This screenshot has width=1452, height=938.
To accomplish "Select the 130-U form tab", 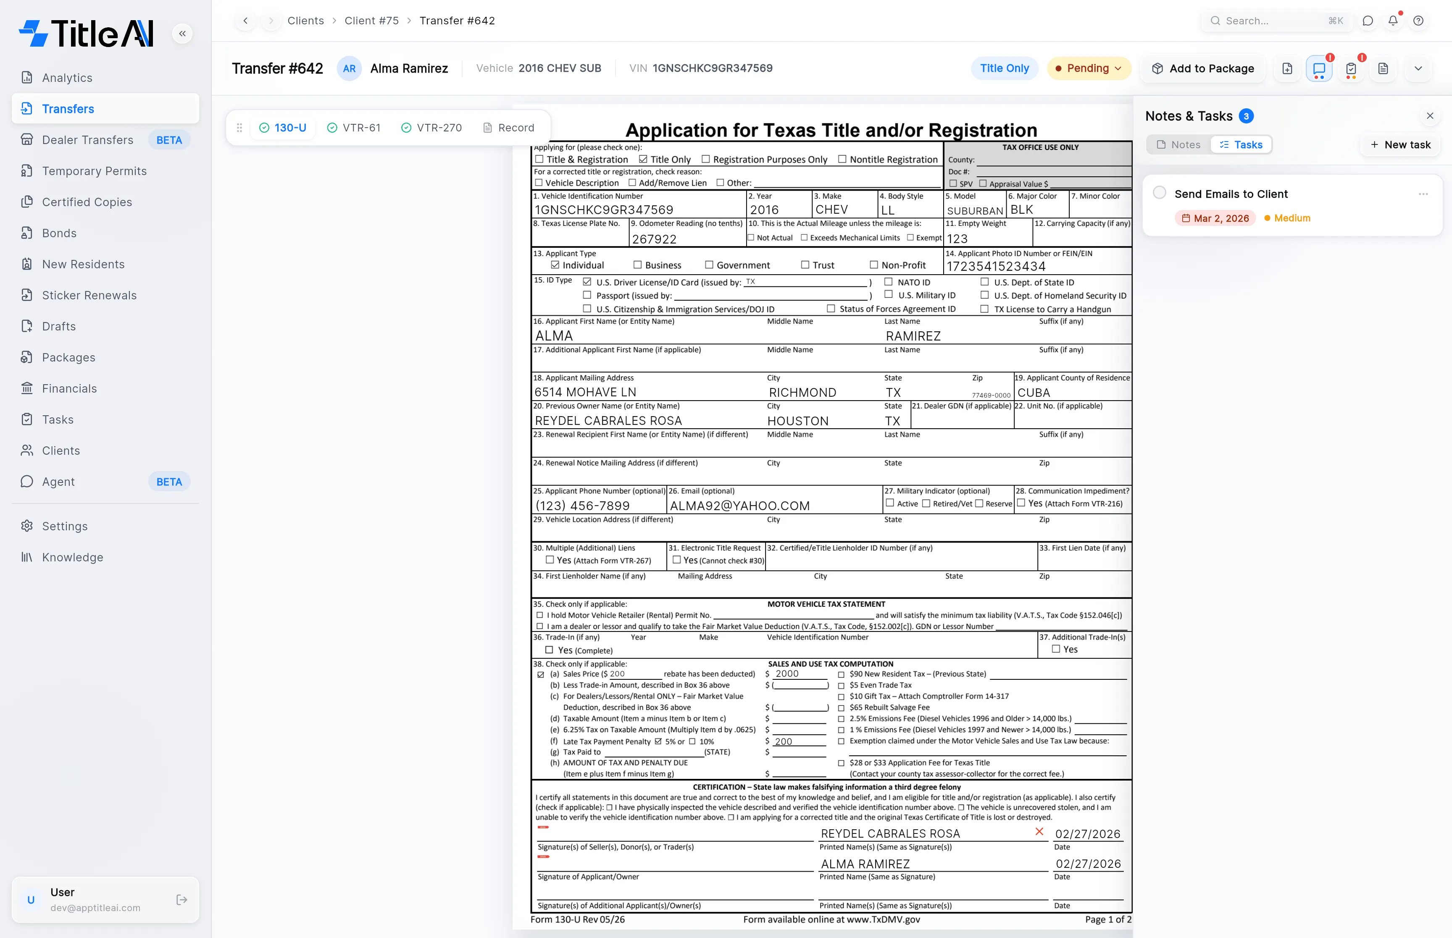I will [x=283, y=128].
